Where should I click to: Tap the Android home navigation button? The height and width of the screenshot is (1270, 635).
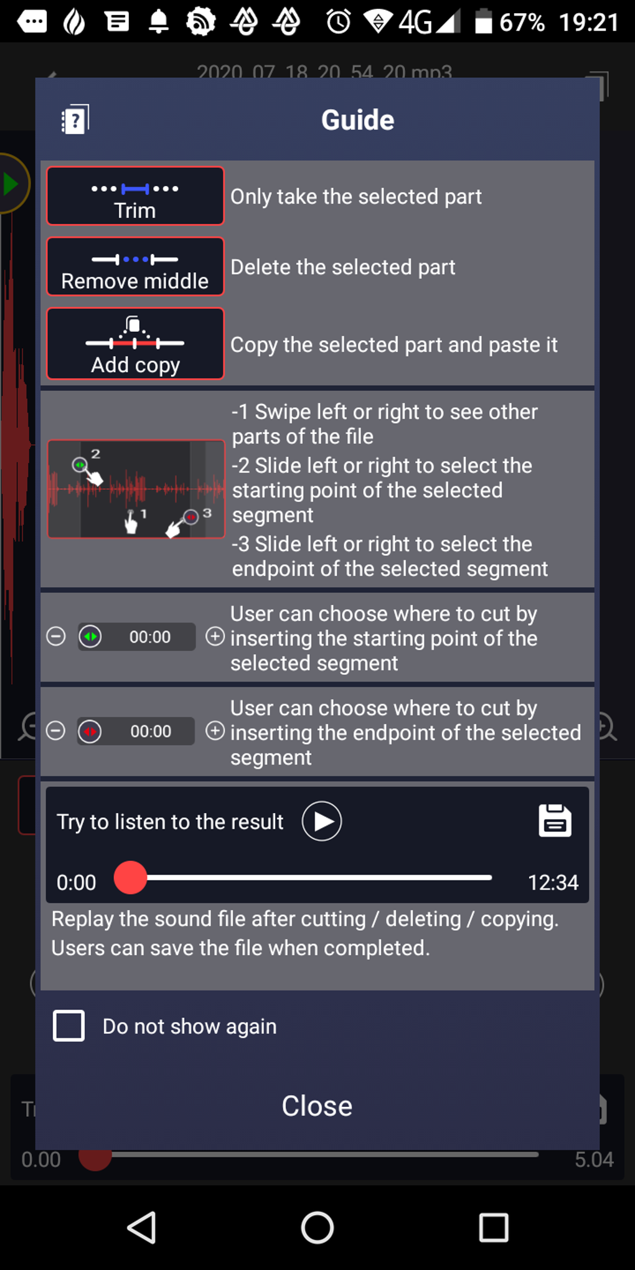coord(317,1228)
